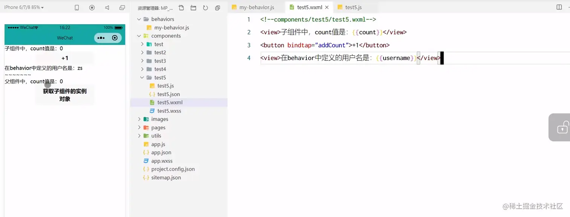This screenshot has width=570, height=217.
Task: Click the test5 open folder icon
Action: (149, 77)
